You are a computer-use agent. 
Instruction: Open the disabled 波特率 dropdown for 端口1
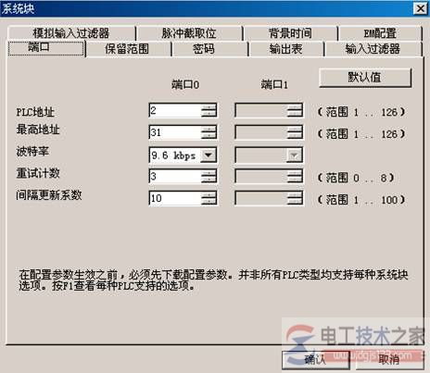click(294, 155)
